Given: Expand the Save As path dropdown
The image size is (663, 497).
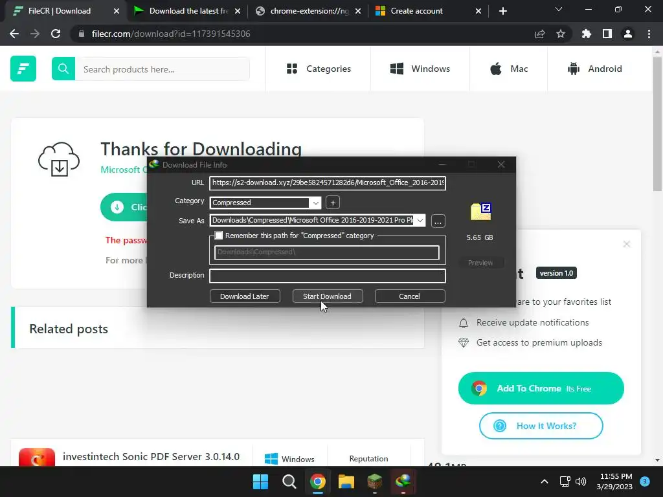Looking at the screenshot, I should pos(420,221).
